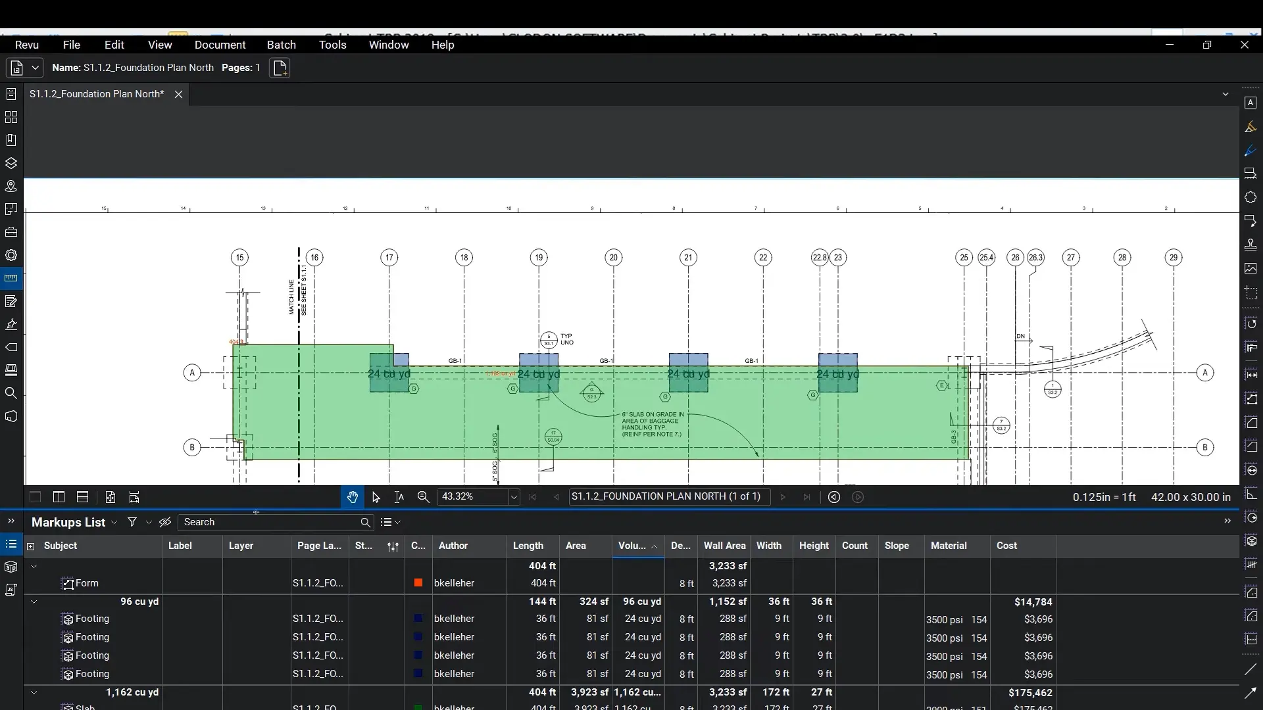The width and height of the screenshot is (1263, 710).
Task: Open the Batch menu
Action: pos(281,45)
